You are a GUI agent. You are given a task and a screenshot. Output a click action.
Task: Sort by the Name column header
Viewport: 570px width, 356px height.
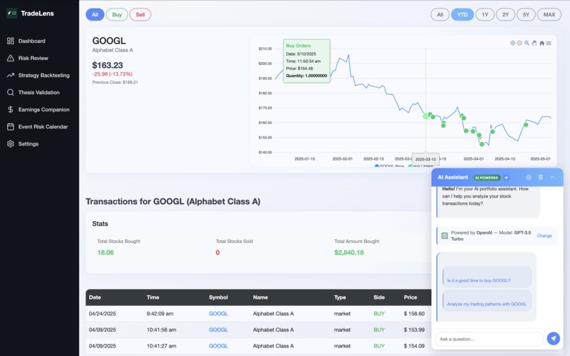coord(260,297)
